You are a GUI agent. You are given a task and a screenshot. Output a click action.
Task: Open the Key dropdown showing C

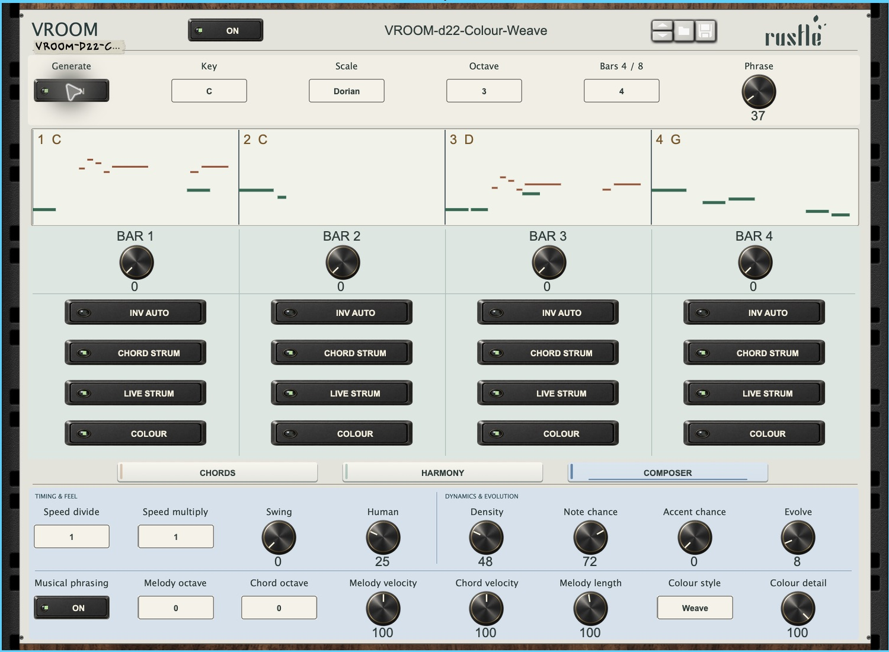(x=209, y=91)
